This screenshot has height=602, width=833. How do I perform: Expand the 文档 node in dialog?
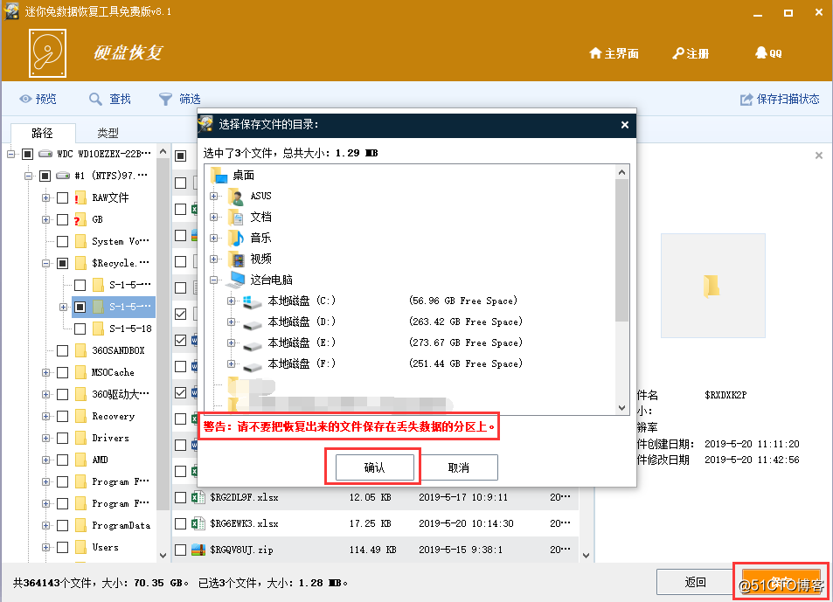click(213, 218)
